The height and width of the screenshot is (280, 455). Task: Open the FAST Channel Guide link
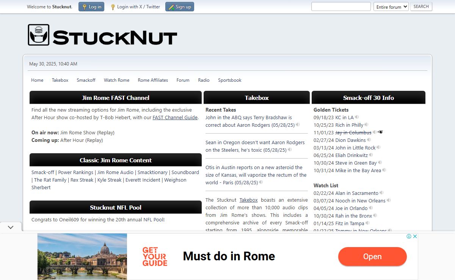coord(175,118)
